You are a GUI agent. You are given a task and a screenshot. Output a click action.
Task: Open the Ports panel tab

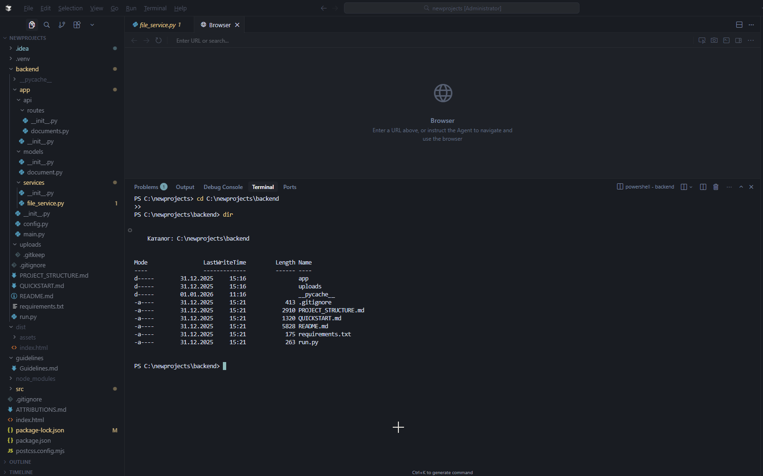pos(290,187)
